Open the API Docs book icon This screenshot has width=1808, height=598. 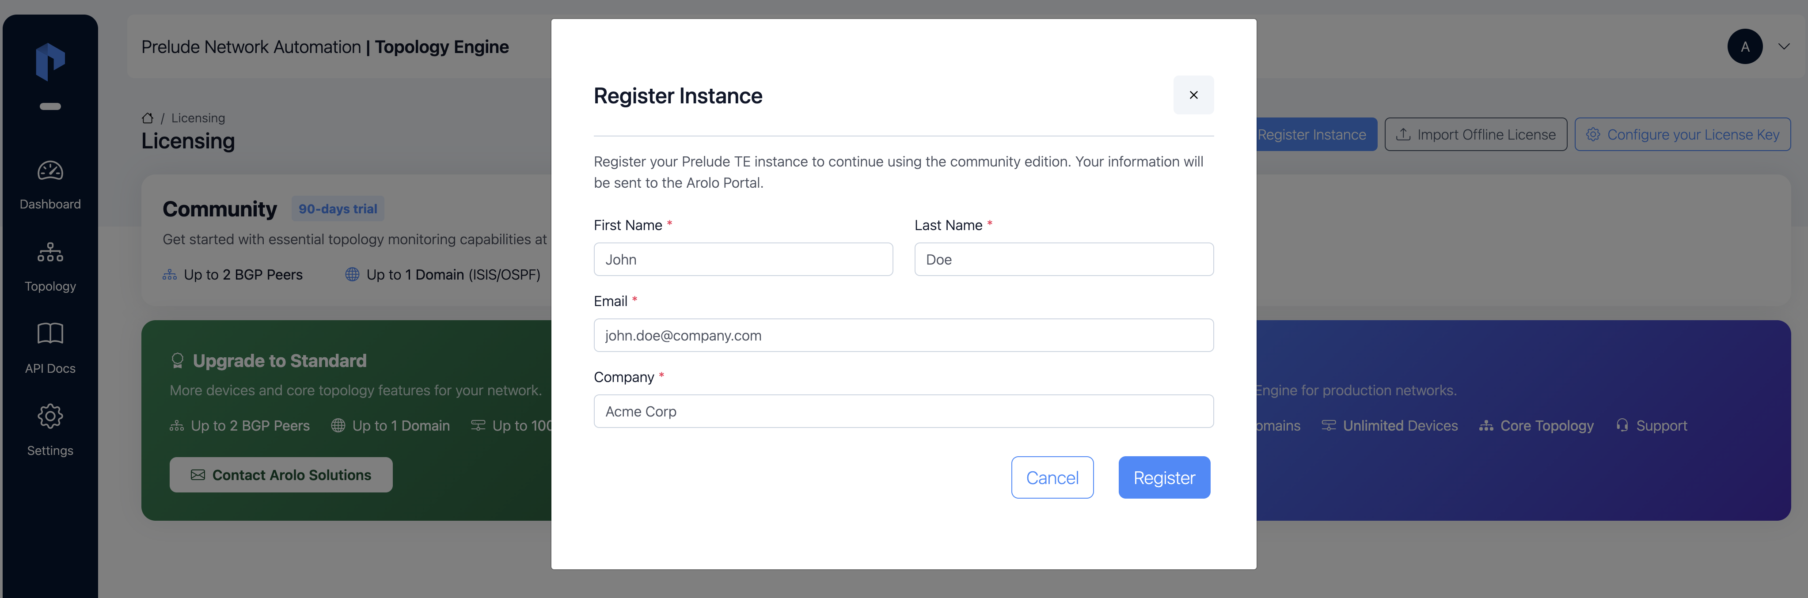pyautogui.click(x=50, y=333)
